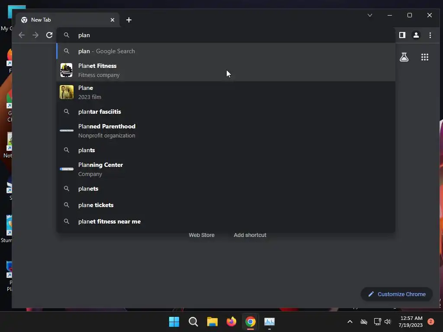
Task: Reload the page with refresh icon
Action: [x=49, y=35]
